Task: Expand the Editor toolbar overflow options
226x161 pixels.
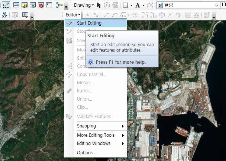Action: 214,15
